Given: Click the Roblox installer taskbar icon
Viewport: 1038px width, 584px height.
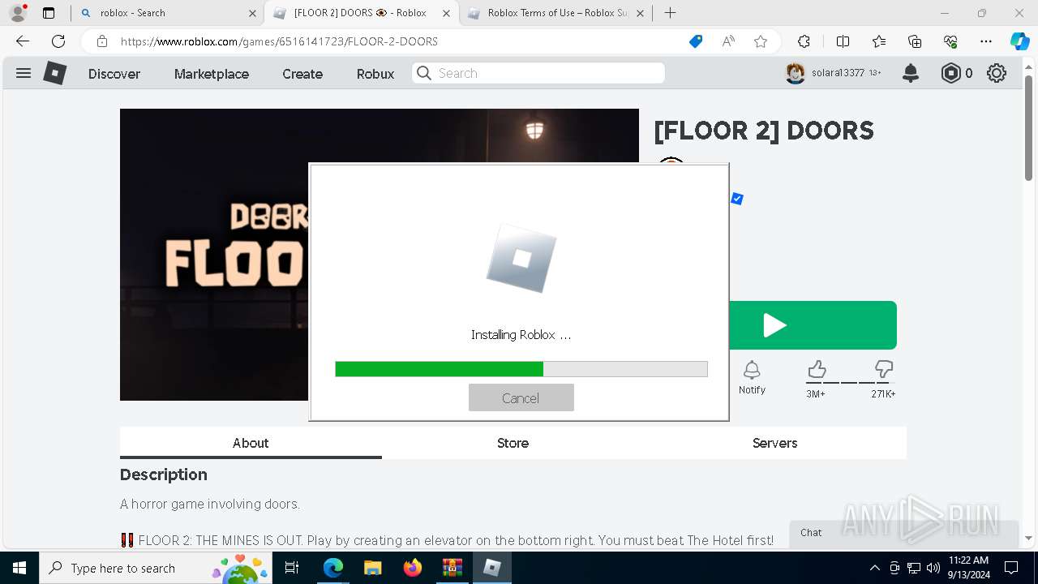Looking at the screenshot, I should click(x=491, y=568).
